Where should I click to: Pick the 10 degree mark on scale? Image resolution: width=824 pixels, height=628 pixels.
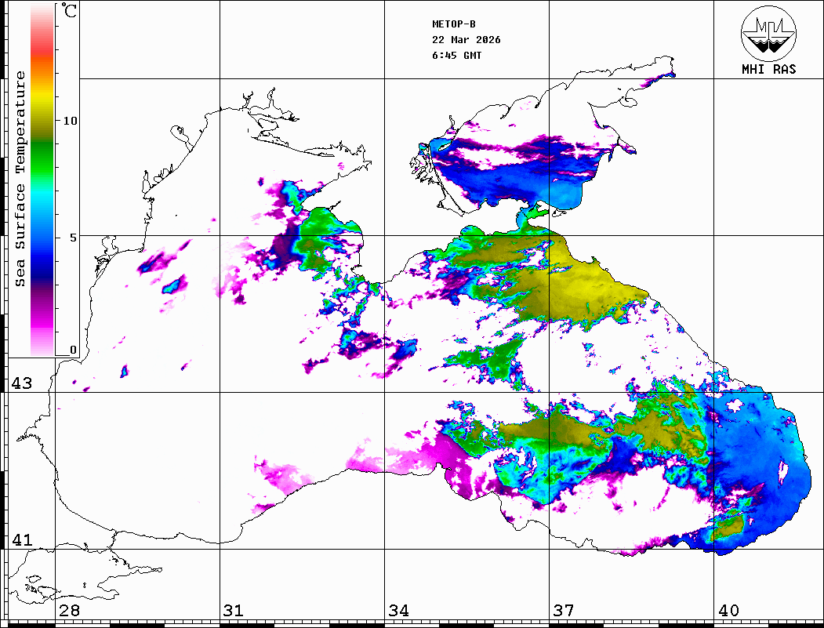pyautogui.click(x=71, y=121)
